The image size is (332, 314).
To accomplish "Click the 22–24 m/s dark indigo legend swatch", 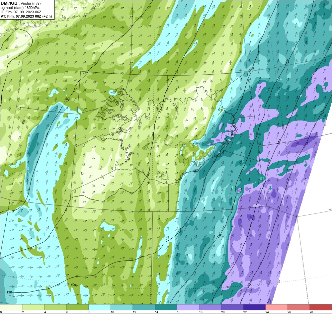I will coord(254,307).
